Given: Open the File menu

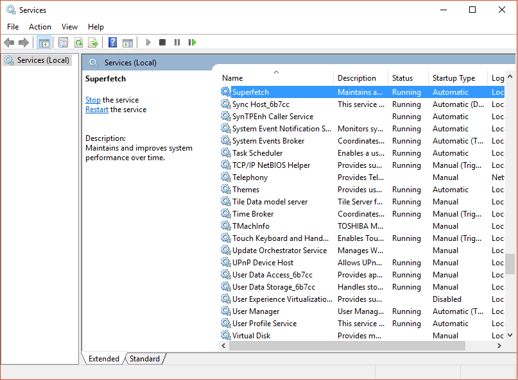Looking at the screenshot, I should 13,27.
